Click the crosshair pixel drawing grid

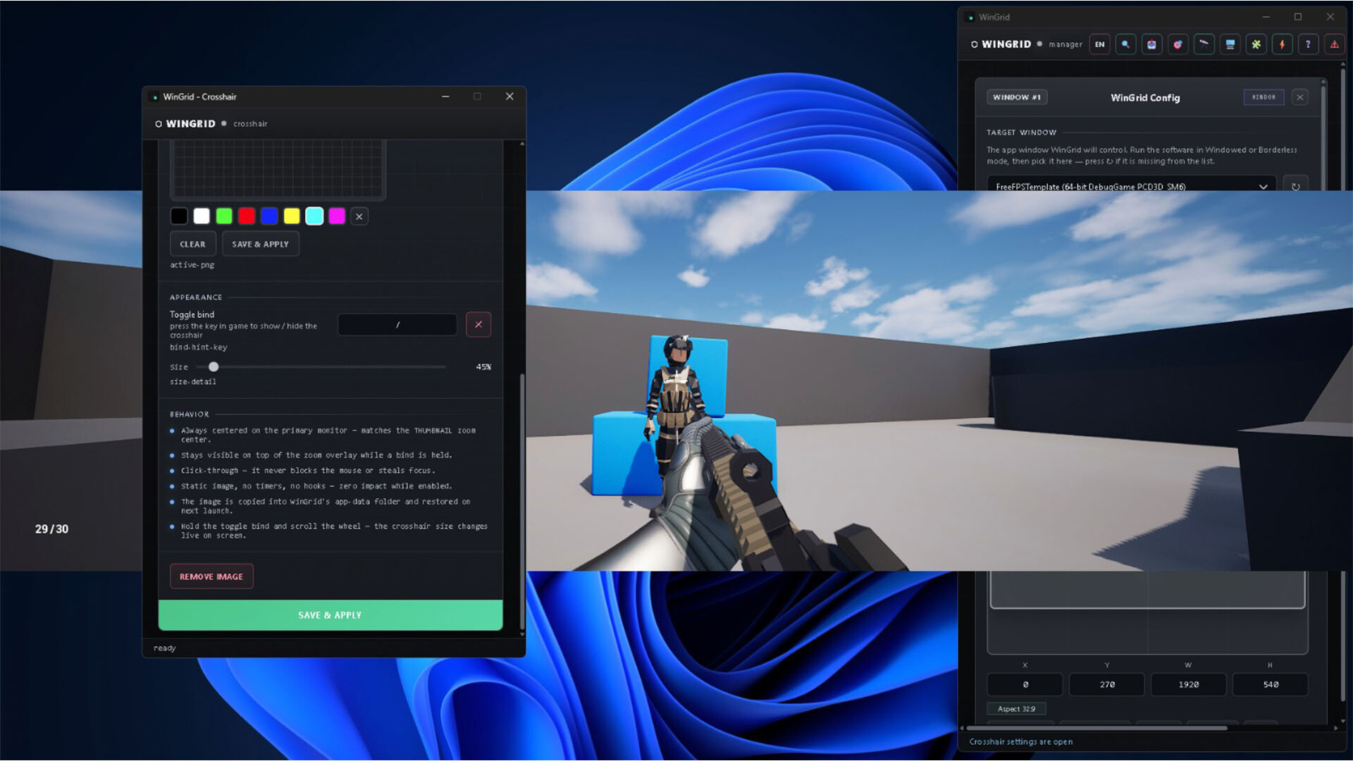pos(278,169)
